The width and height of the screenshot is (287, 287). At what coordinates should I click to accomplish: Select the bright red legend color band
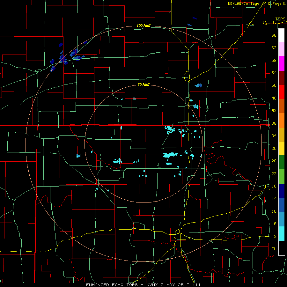click(x=282, y=92)
